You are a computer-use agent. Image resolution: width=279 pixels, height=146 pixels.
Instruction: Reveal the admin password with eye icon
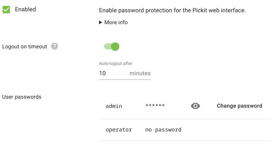click(x=195, y=106)
